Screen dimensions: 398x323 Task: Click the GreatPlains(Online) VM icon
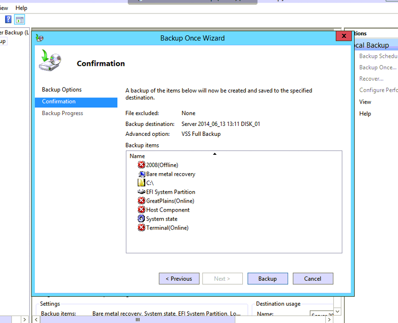click(x=142, y=201)
